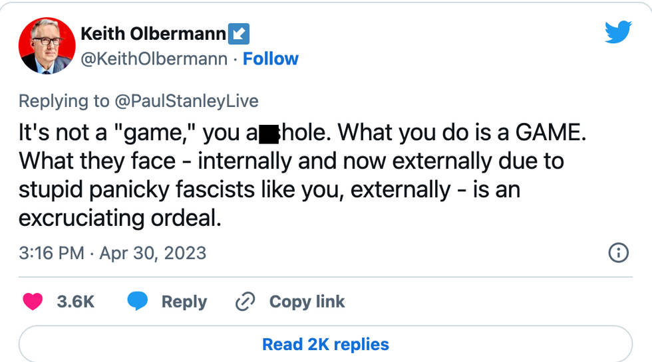This screenshot has height=362, width=652.
Task: Select the Copy link text
Action: (x=307, y=302)
